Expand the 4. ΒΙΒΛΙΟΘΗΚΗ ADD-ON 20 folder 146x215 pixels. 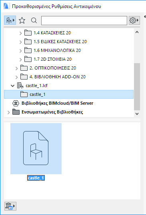pos(17,77)
